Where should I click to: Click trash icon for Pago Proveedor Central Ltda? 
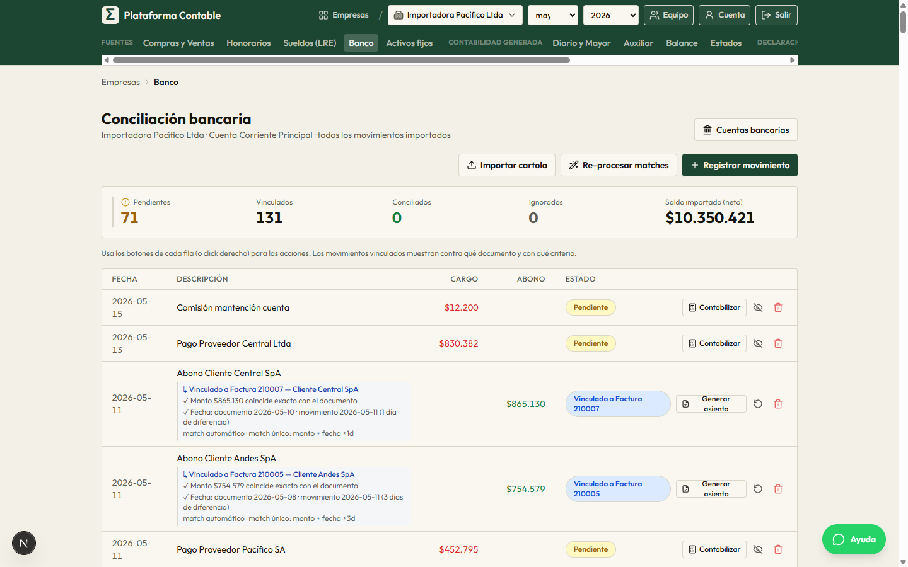778,343
